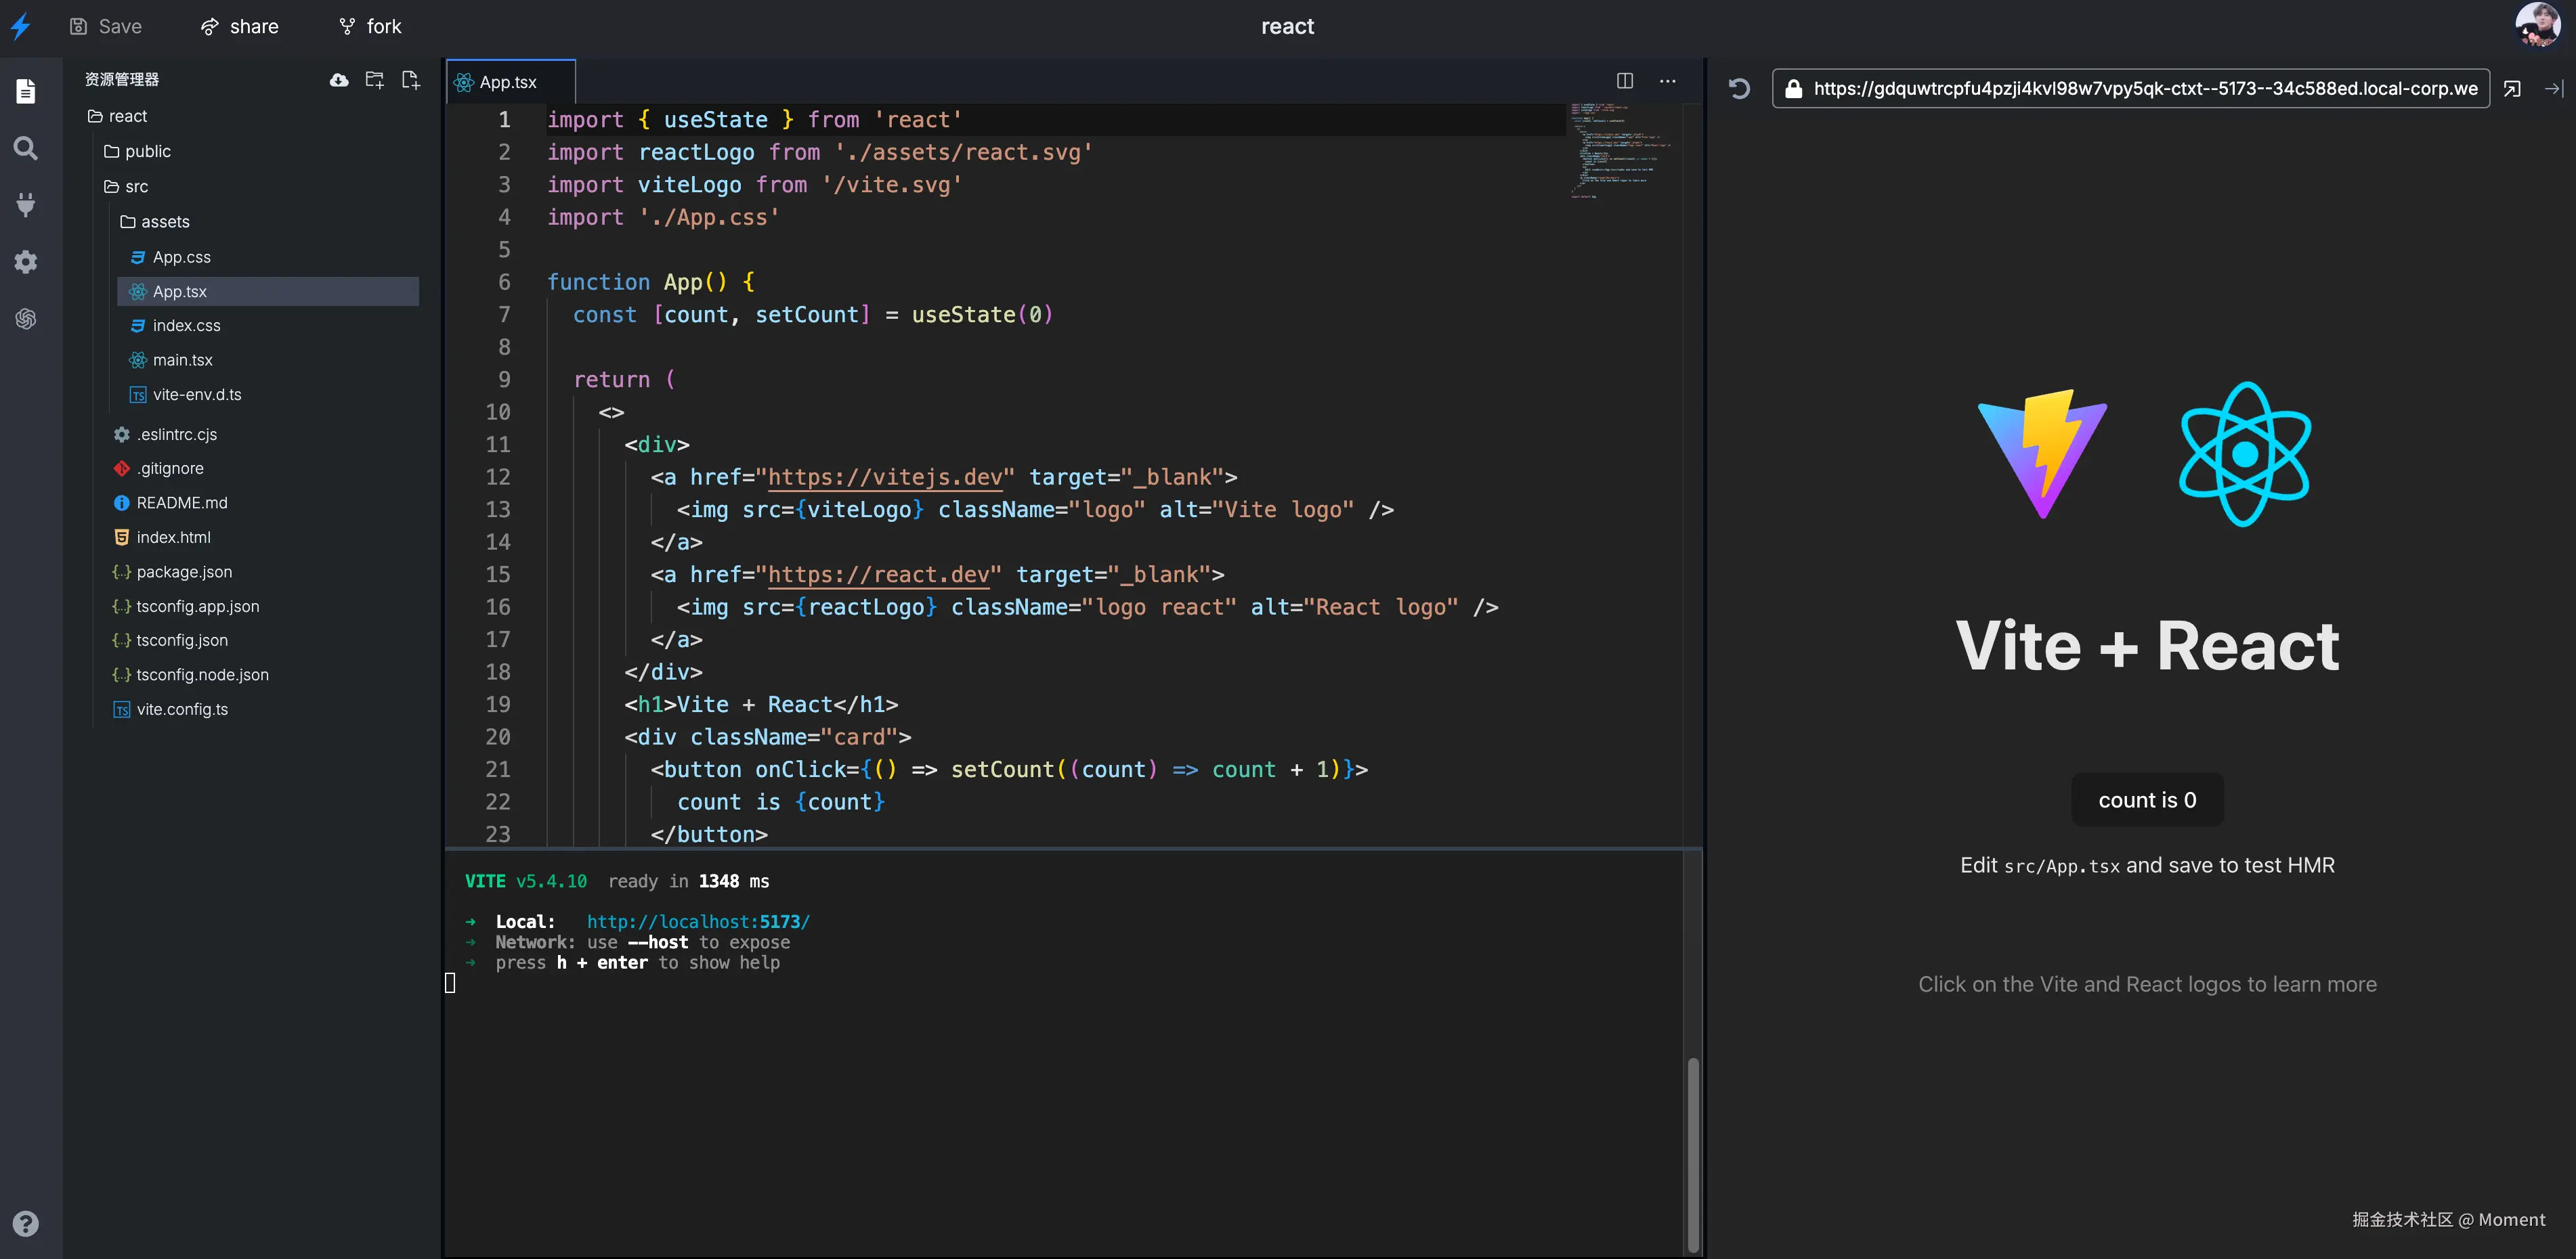
Task: Split the editor with the layout icon
Action: point(1625,81)
